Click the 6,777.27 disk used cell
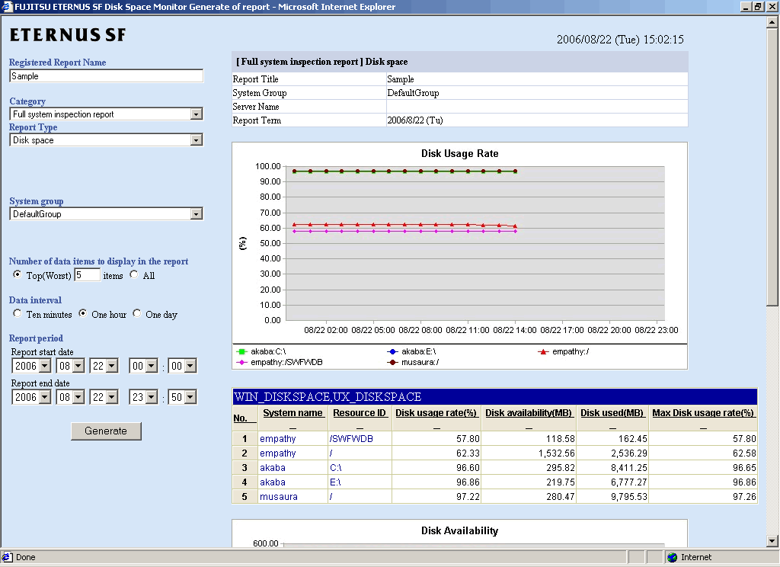The width and height of the screenshot is (780, 567). 613,482
